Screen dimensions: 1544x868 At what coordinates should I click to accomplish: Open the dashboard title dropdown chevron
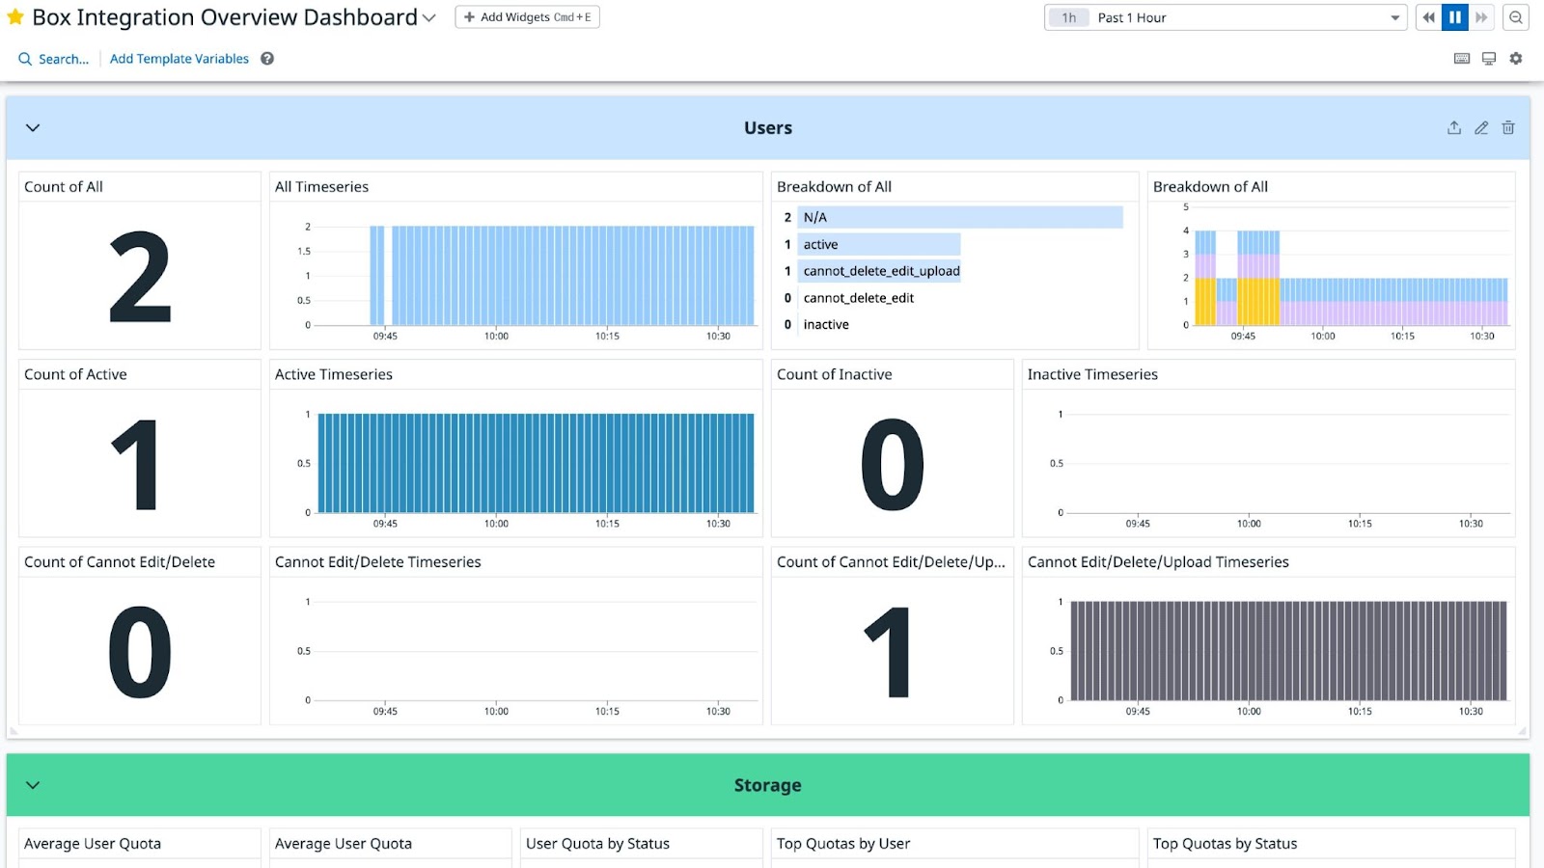[429, 18]
